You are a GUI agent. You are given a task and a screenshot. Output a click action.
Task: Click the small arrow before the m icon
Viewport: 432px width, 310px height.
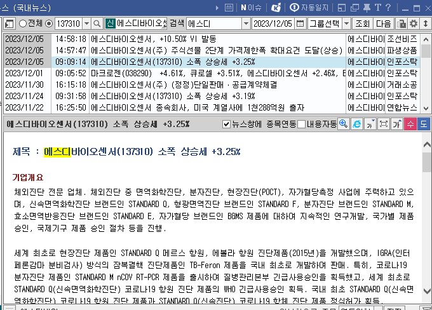217,8
